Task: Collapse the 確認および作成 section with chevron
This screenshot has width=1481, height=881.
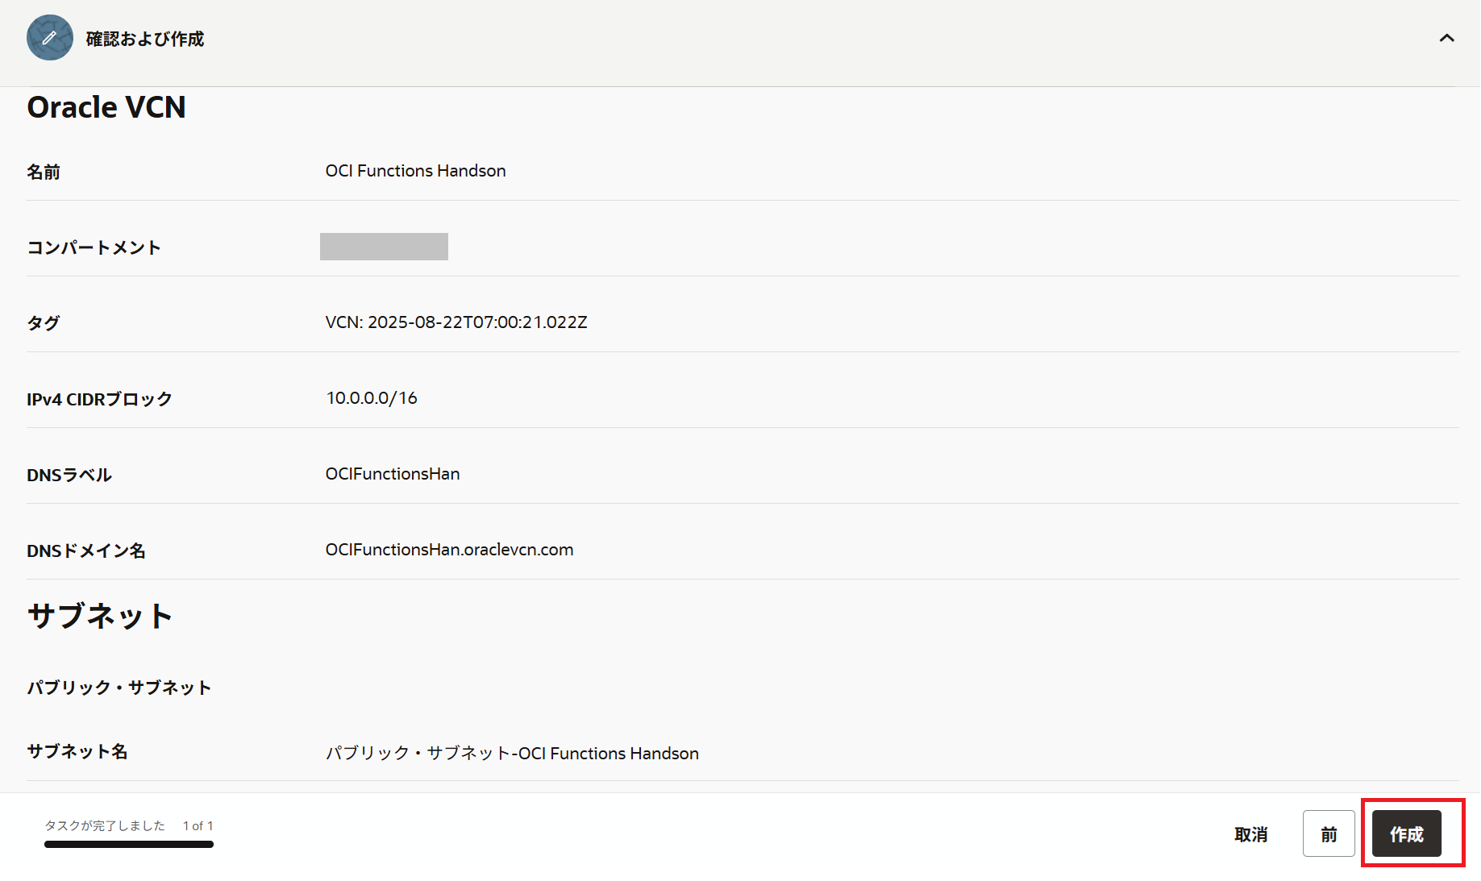Action: tap(1446, 38)
